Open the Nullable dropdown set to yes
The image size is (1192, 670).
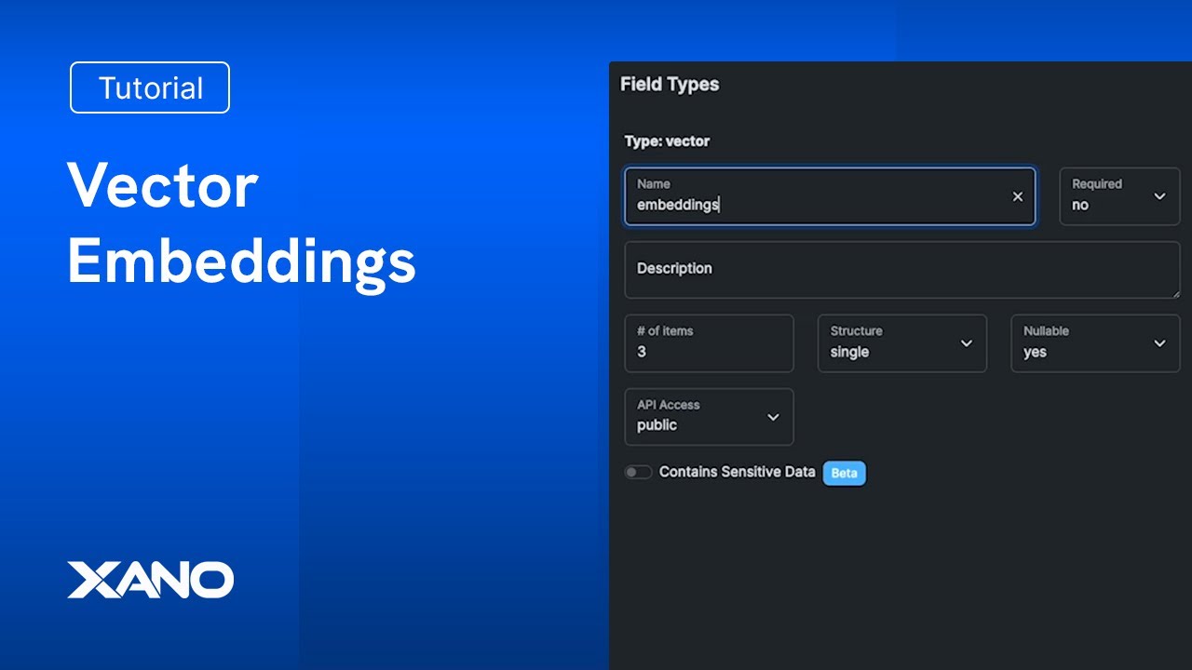(x=1095, y=343)
